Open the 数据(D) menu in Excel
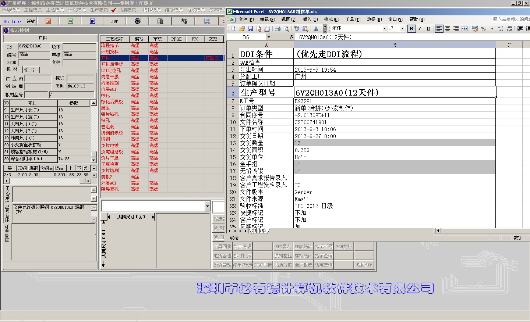The width and height of the screenshot is (530, 322). tap(374, 19)
